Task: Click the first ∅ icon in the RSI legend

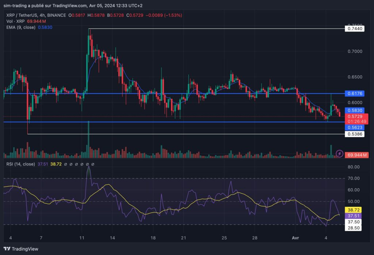Action: tap(65, 164)
